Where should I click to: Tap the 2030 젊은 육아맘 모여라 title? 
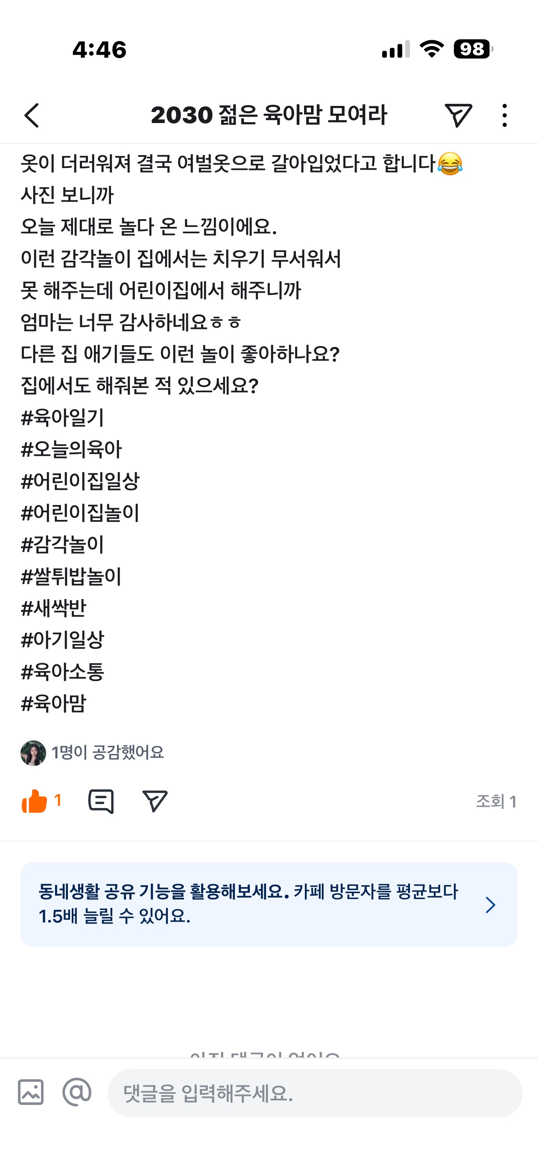pos(269,115)
